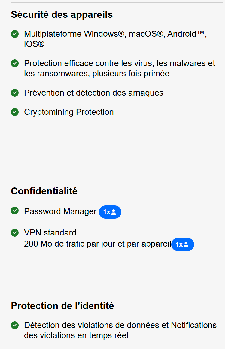Click the Password Manager feature text
This screenshot has height=349, width=225.
pyautogui.click(x=60, y=211)
